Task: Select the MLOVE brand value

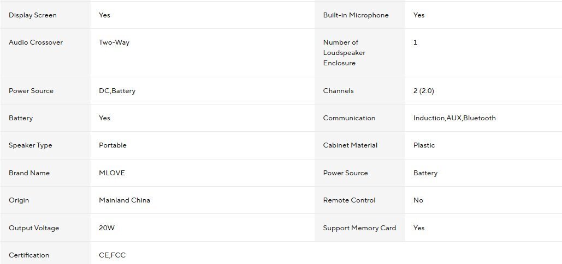Action: [x=112, y=173]
